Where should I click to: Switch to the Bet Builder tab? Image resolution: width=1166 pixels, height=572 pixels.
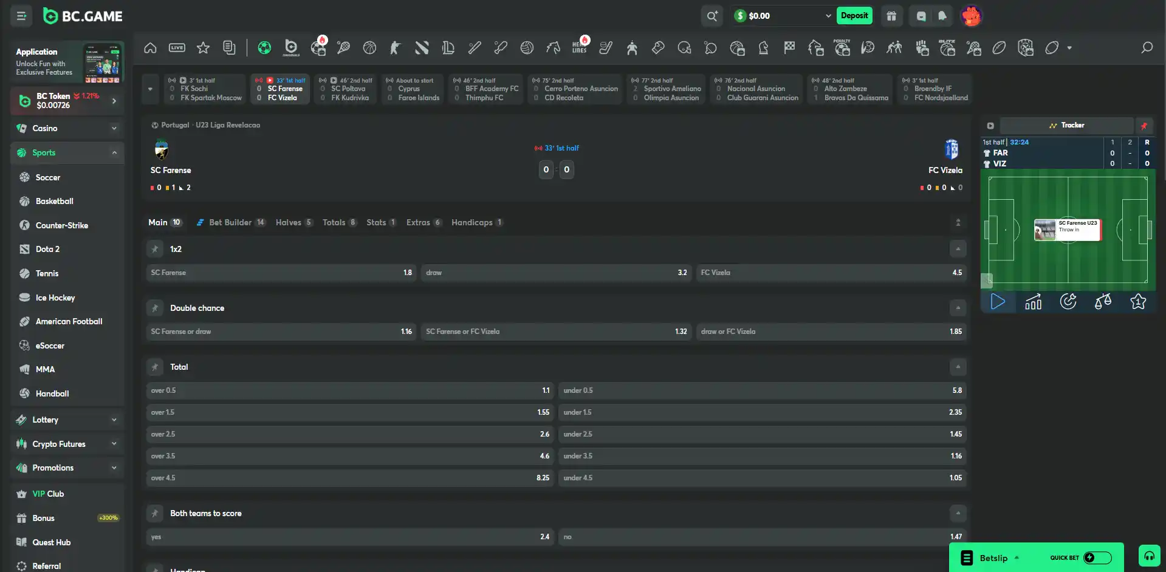click(x=231, y=222)
